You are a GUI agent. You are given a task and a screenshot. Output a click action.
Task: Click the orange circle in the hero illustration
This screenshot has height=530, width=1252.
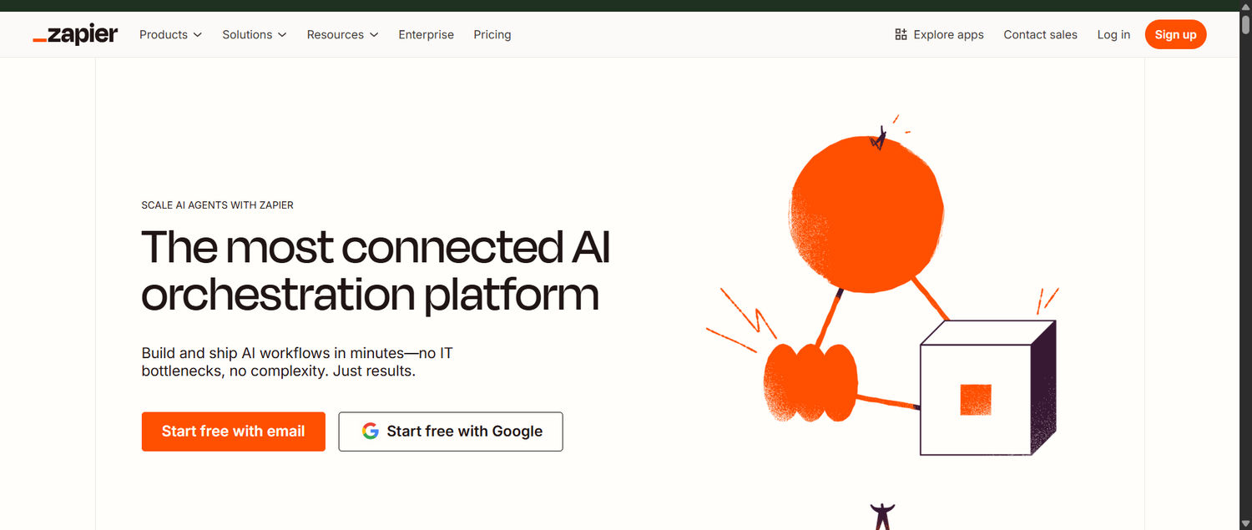[x=866, y=209]
